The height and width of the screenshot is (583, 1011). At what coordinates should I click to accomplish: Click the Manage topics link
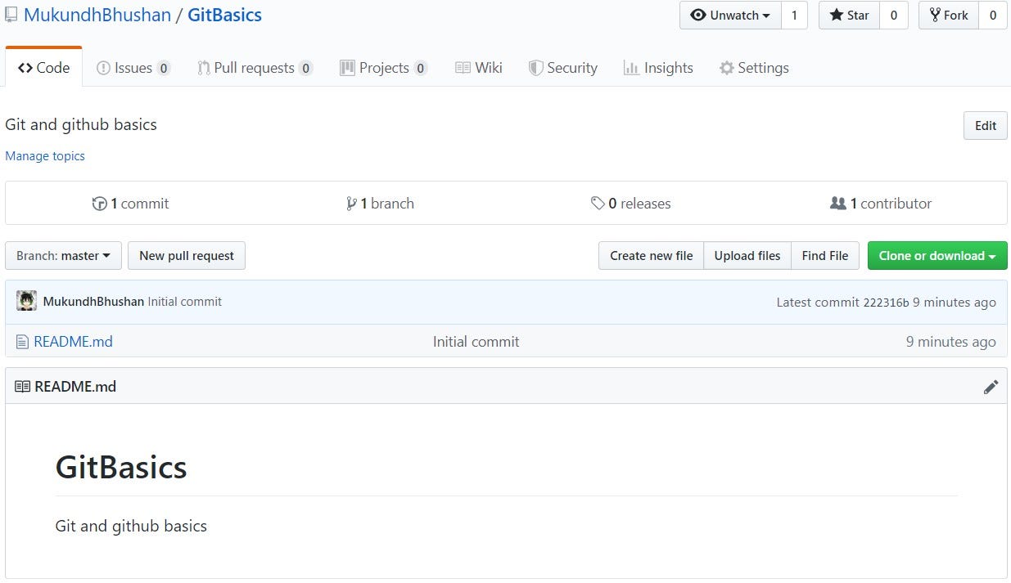(45, 155)
